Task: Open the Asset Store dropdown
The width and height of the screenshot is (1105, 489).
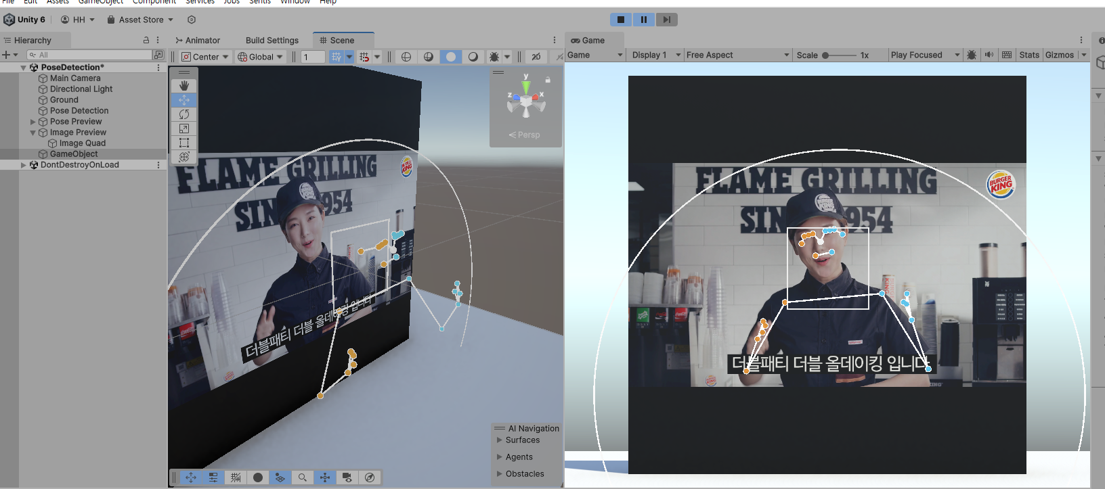Action: click(140, 20)
